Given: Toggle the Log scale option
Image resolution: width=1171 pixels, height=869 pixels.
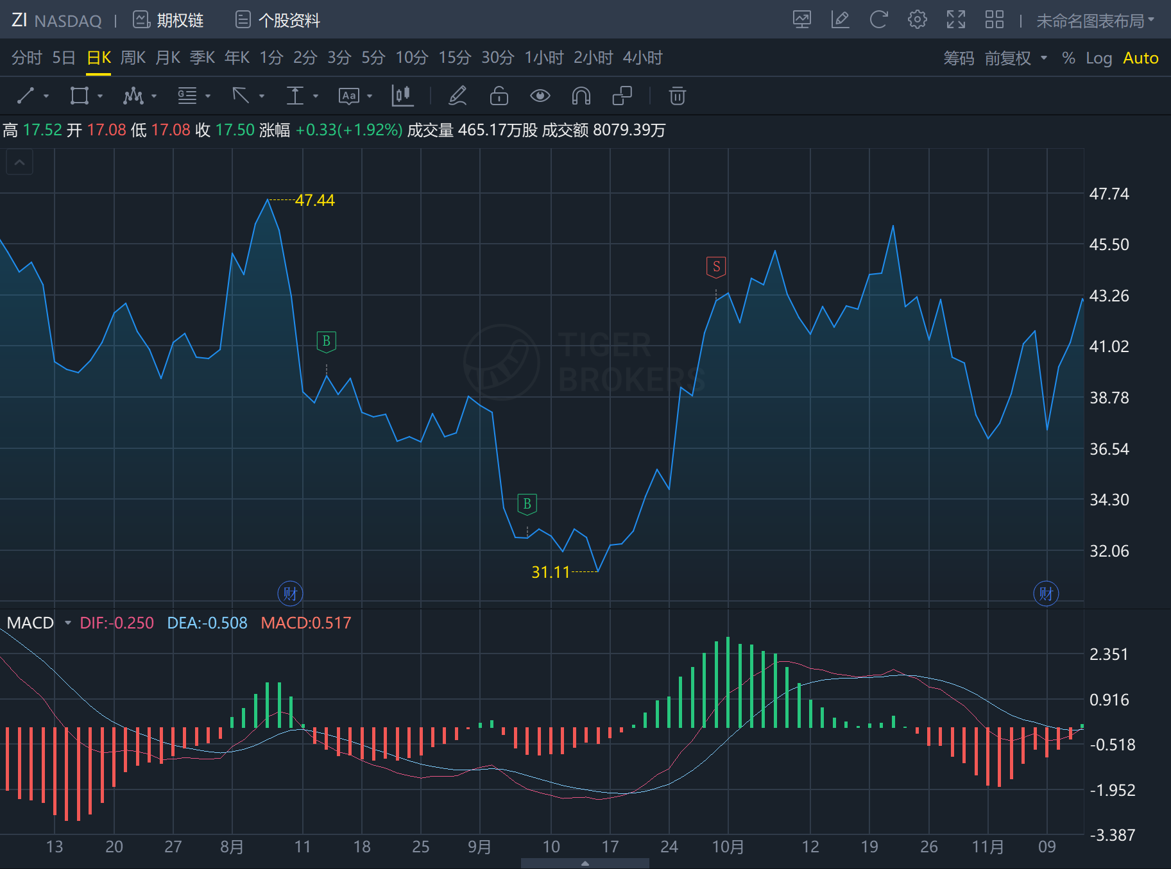Looking at the screenshot, I should point(1098,58).
